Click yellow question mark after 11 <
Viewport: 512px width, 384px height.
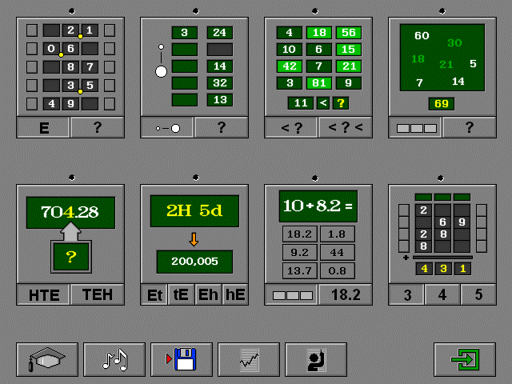tap(341, 103)
